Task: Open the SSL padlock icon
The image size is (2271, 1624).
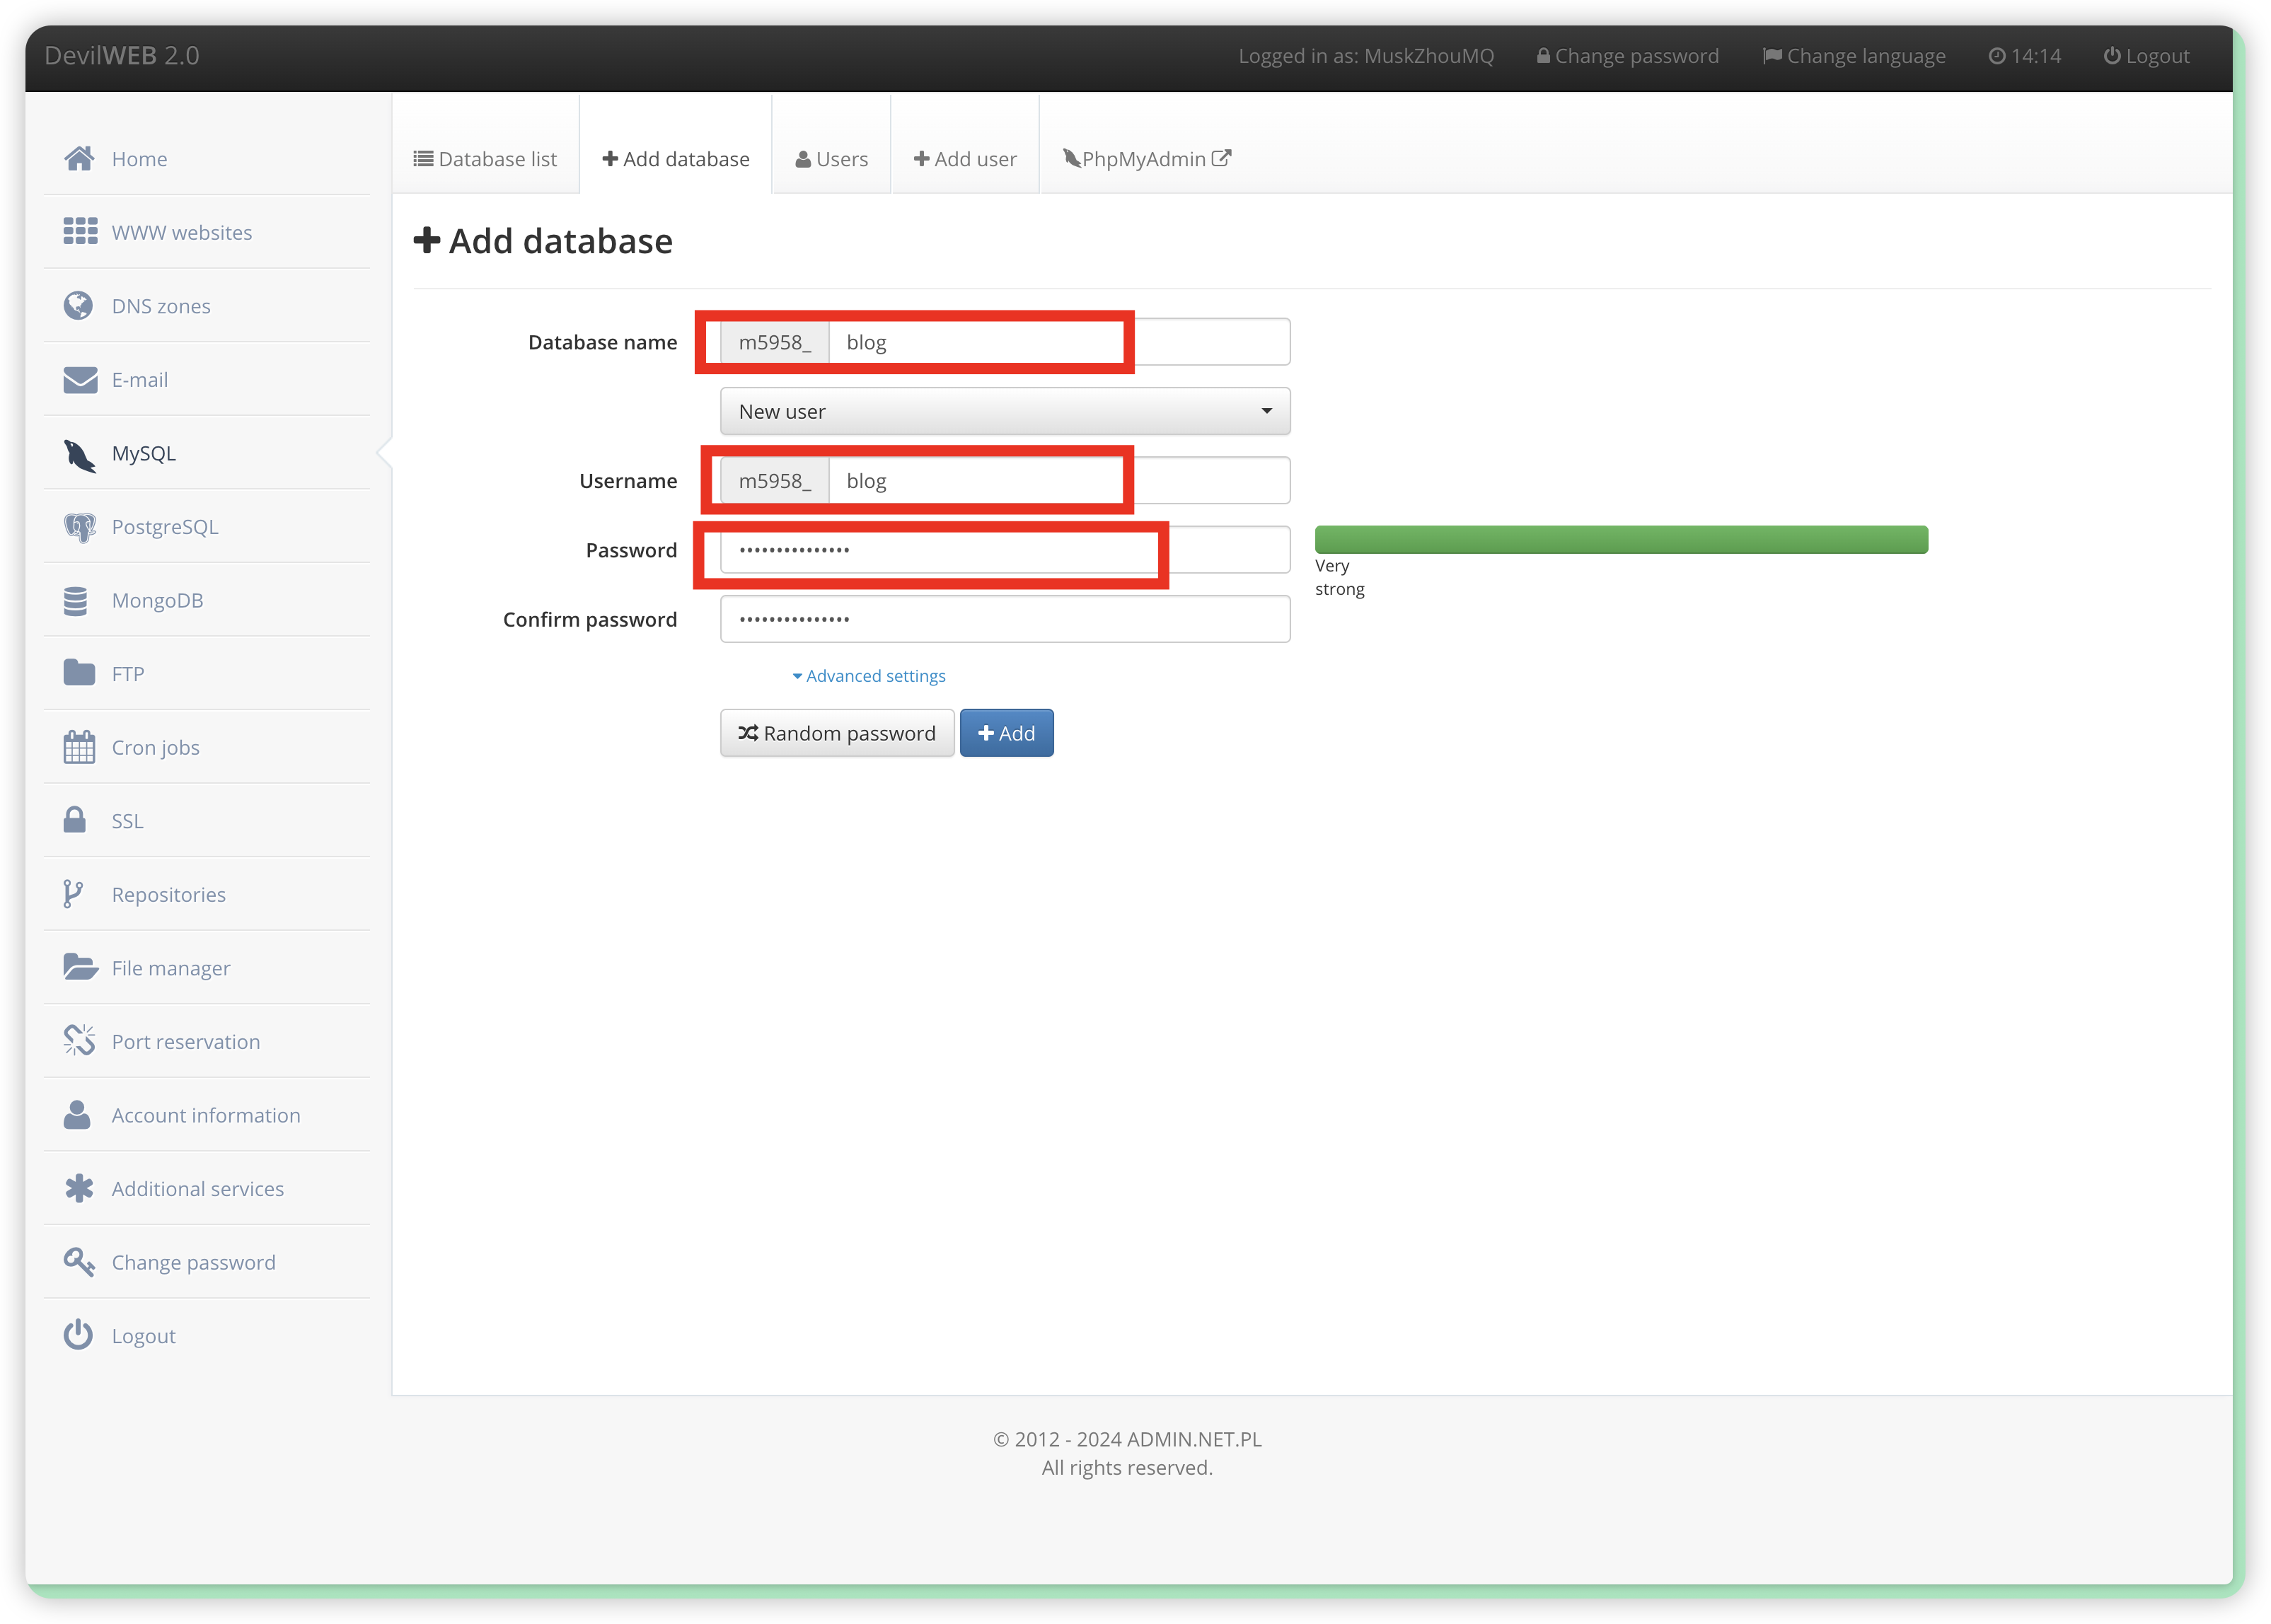Action: 75,820
